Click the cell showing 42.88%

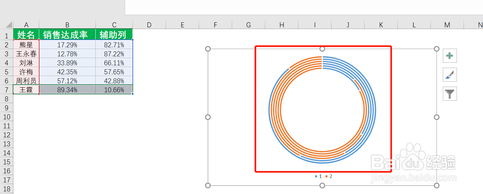[x=114, y=81]
